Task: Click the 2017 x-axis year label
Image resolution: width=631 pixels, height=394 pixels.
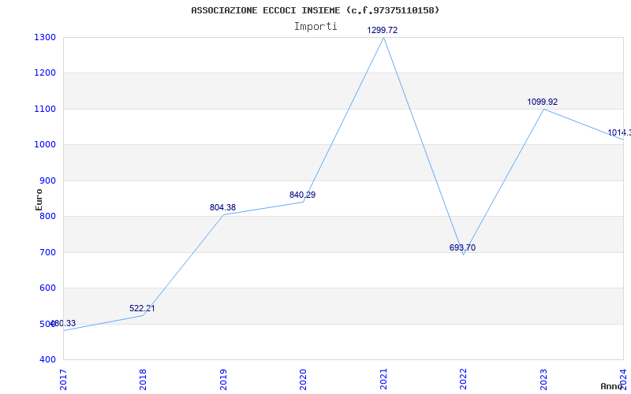Action: click(63, 380)
